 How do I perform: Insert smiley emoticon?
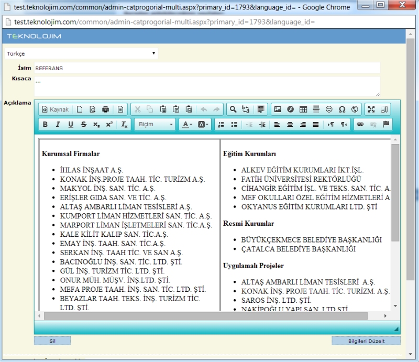[329, 109]
